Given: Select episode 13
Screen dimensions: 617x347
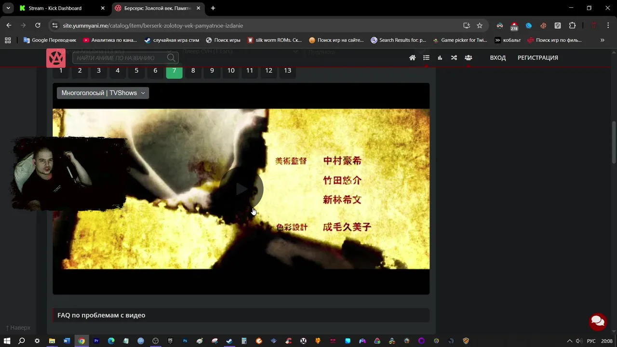Looking at the screenshot, I should (x=287, y=70).
